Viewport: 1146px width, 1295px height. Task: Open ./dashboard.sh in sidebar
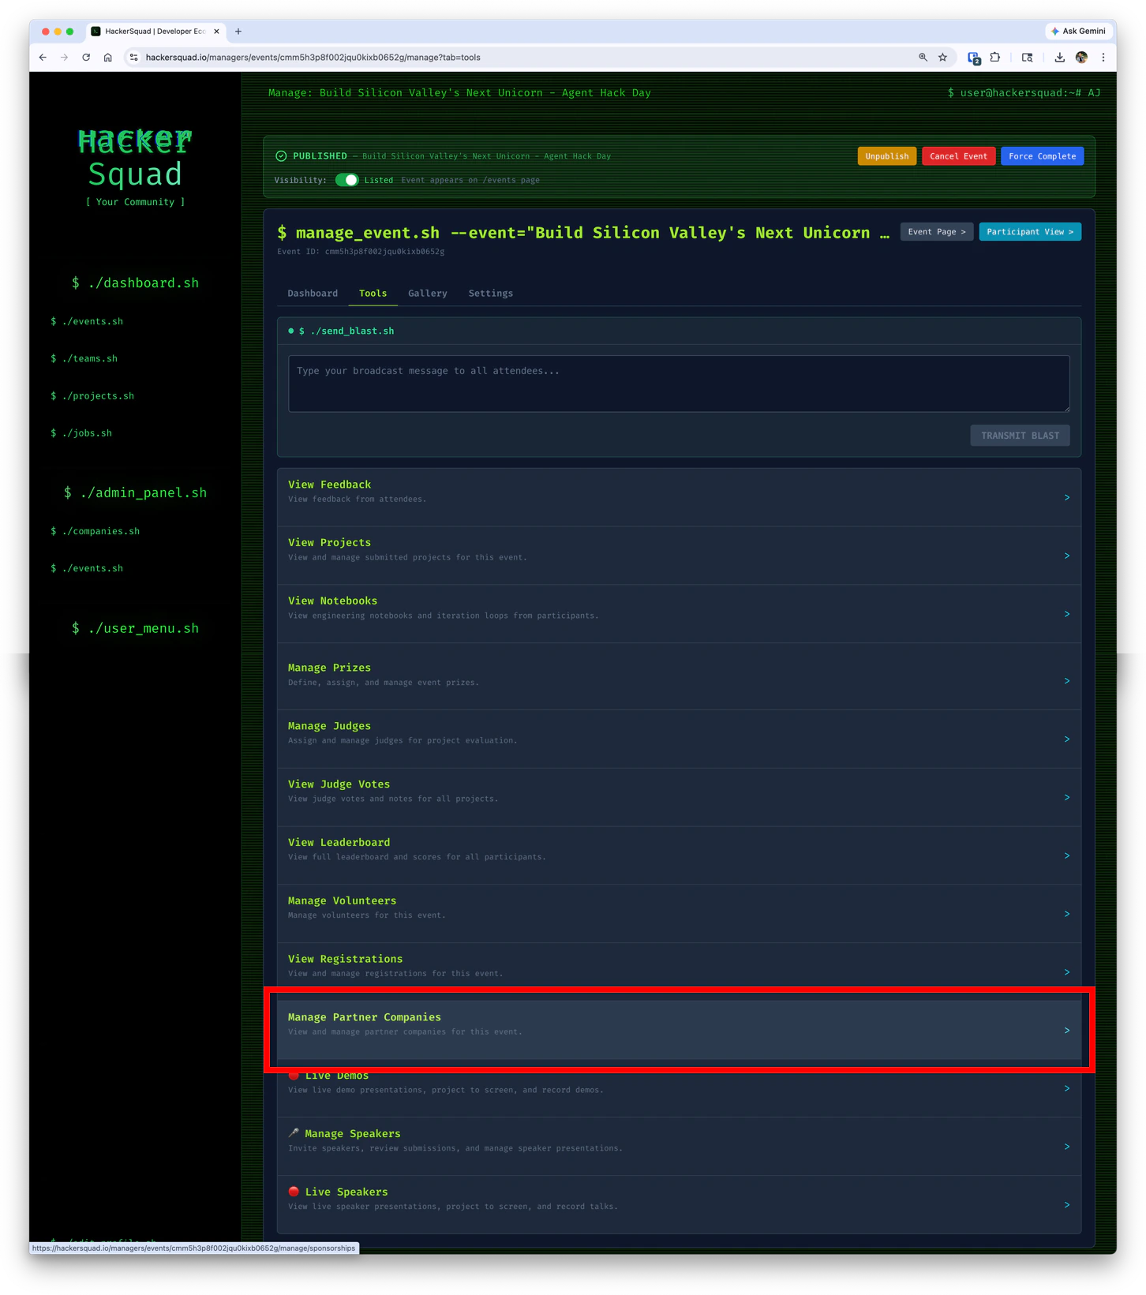(x=135, y=283)
